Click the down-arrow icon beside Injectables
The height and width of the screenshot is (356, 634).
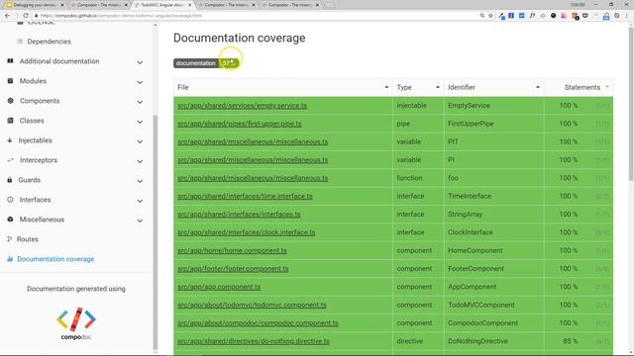[10, 140]
